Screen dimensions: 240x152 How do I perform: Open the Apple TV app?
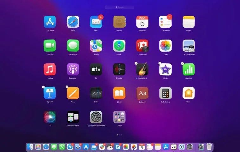click(x=96, y=69)
